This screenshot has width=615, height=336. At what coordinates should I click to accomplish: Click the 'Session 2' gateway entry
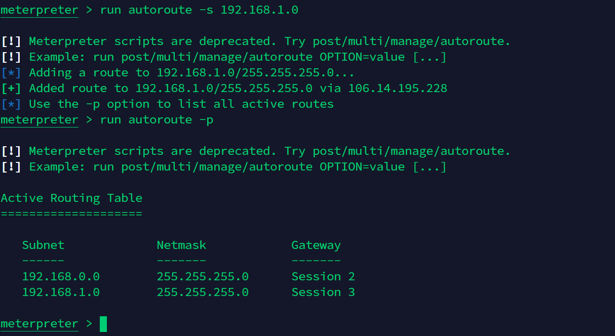coord(323,277)
